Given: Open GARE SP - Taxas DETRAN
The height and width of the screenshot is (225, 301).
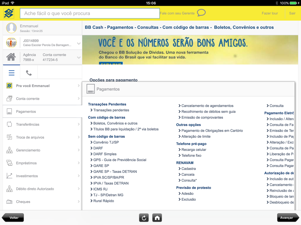Looking at the screenshot, I should [115, 172].
